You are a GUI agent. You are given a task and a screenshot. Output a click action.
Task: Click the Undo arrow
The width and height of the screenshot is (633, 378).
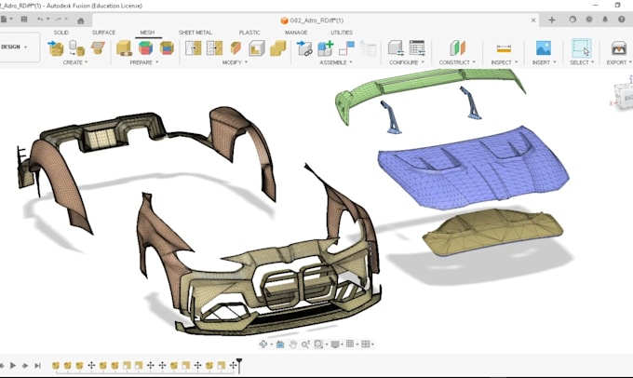[40, 19]
